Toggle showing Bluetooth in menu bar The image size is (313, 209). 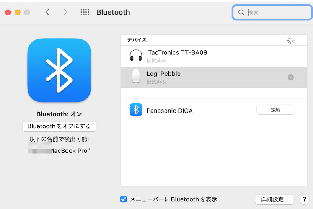123,199
